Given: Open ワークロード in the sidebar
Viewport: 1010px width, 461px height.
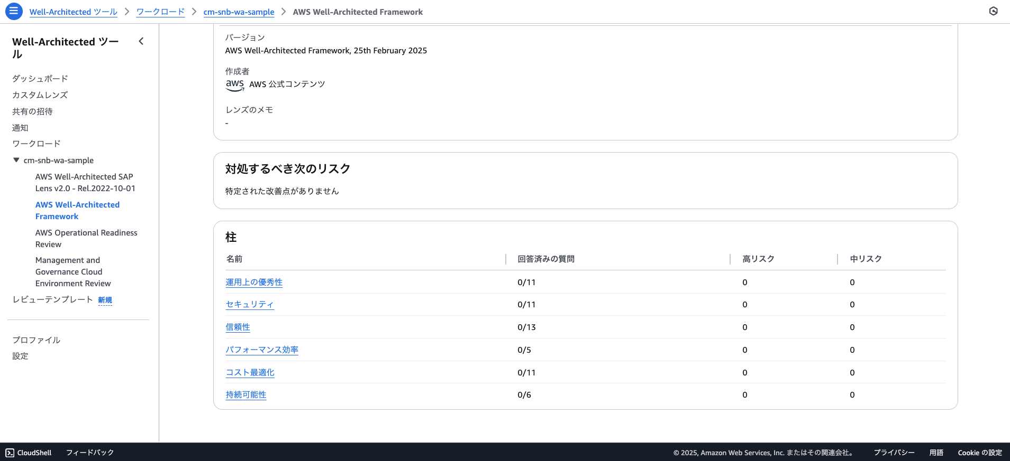Looking at the screenshot, I should pos(37,144).
